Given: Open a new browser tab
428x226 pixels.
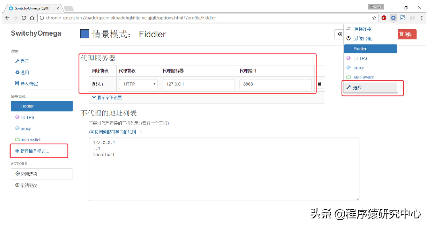Looking at the screenshot, I should (x=69, y=9).
